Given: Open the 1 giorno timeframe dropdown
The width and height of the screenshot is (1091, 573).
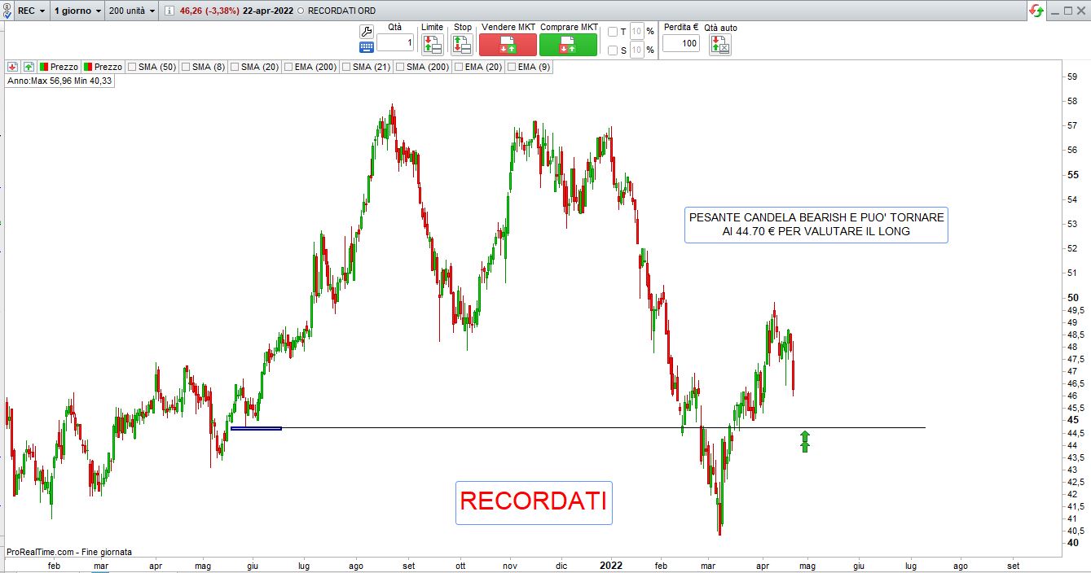Looking at the screenshot, I should point(77,11).
